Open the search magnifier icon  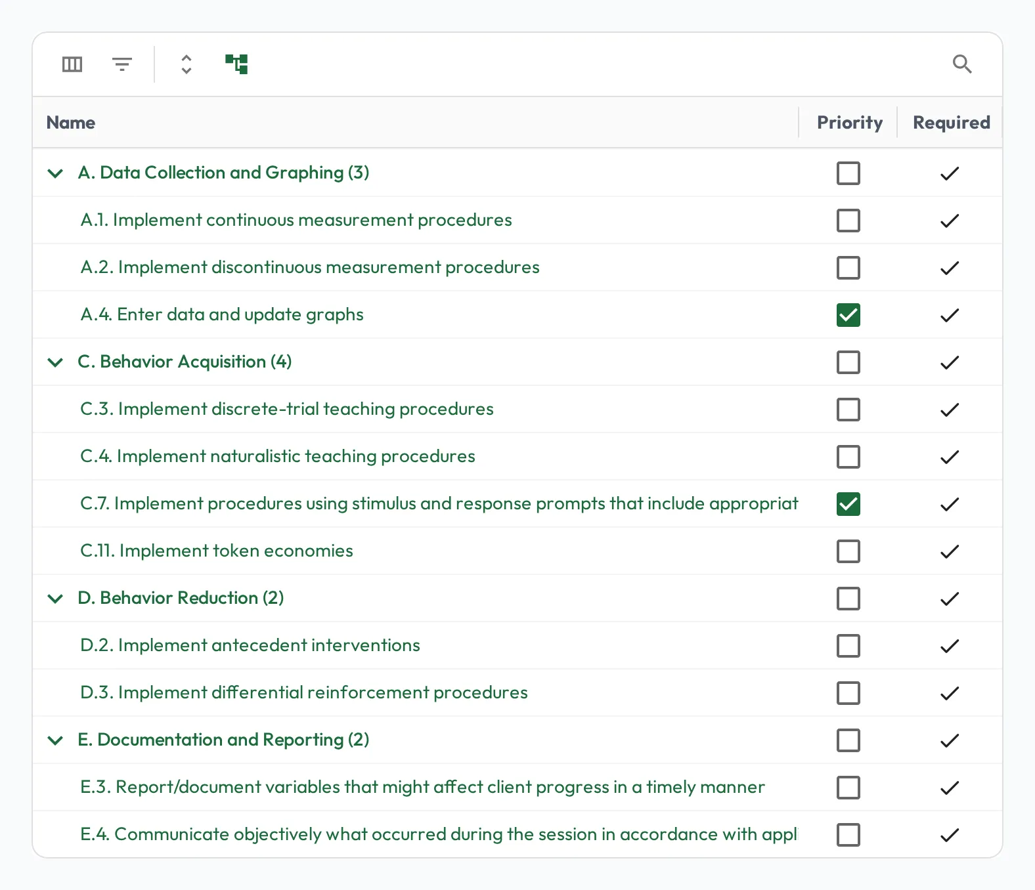962,64
